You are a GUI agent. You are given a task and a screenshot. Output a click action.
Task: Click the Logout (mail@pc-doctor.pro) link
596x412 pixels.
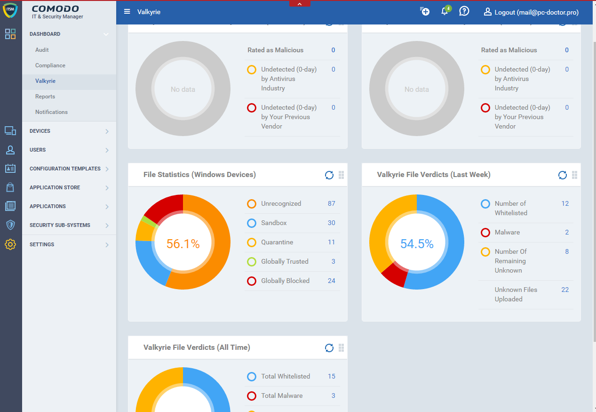click(x=531, y=12)
